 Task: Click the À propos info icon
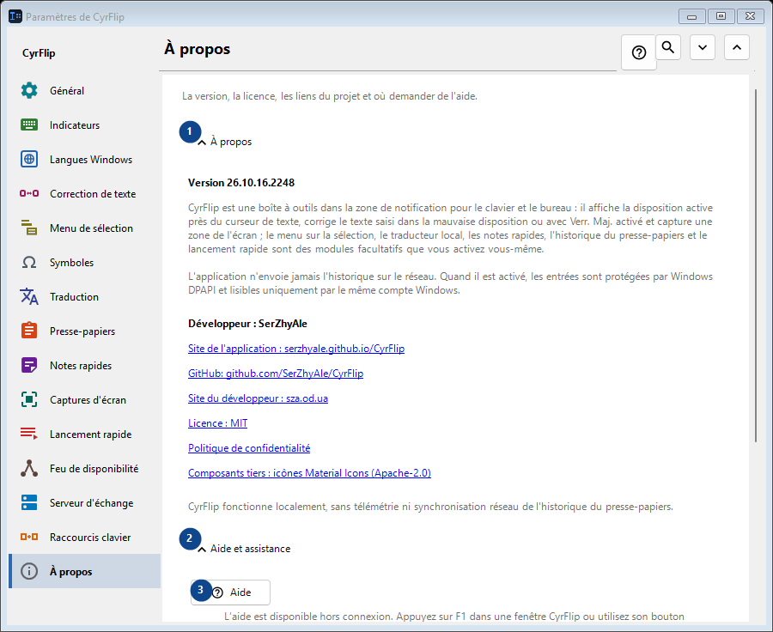[29, 571]
